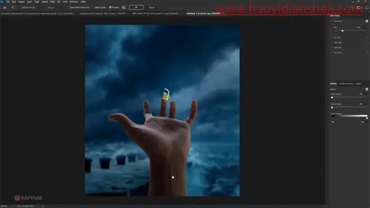This screenshot has width=370, height=208.
Task: Select the pin tool icon beside Home
Action: (x=13, y=7)
